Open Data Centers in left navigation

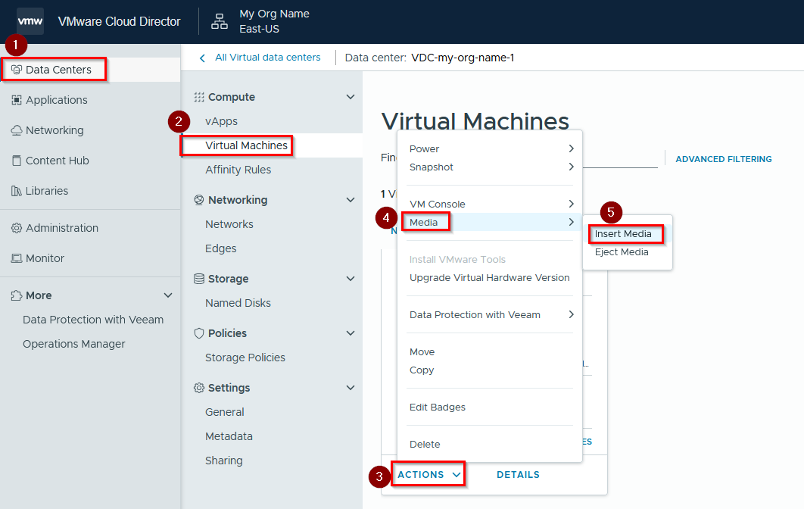[58, 70]
